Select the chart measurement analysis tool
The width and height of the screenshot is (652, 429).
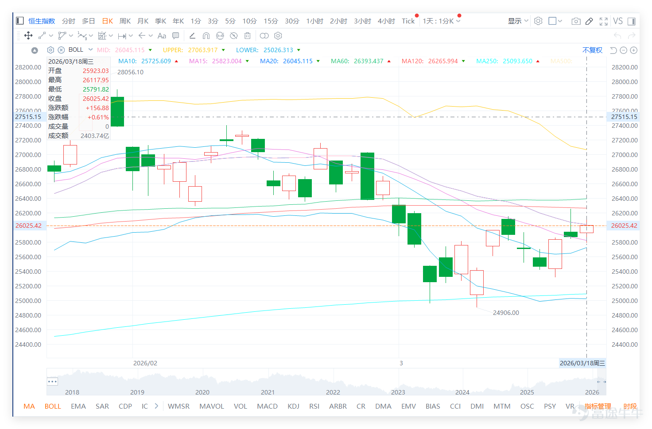click(102, 36)
